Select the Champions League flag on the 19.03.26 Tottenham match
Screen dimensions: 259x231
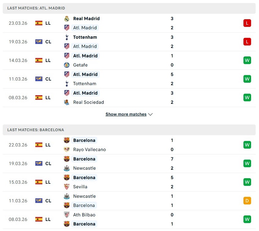click(39, 42)
